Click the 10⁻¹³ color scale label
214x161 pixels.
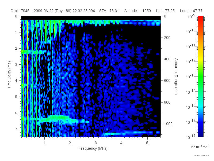[191, 77]
